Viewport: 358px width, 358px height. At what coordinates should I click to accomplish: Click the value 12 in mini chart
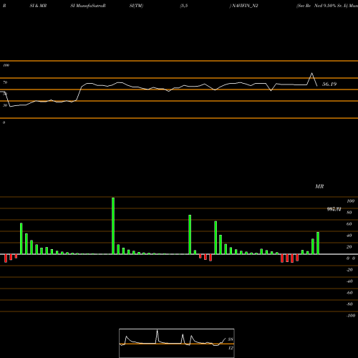pyautogui.click(x=231, y=348)
